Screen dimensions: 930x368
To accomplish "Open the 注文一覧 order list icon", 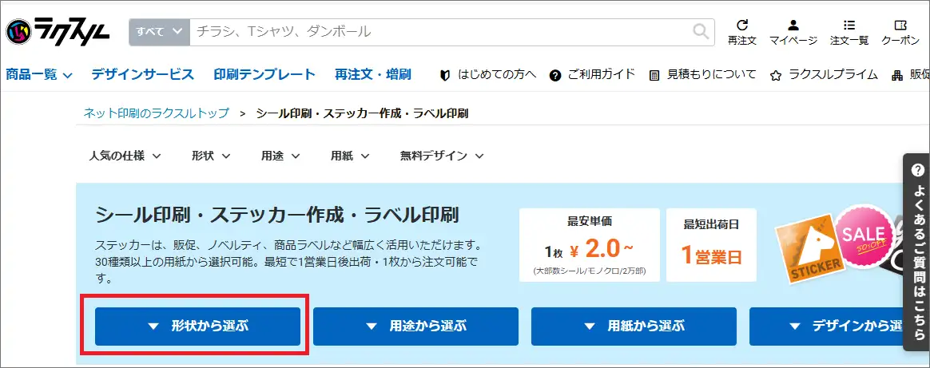I will 849,25.
